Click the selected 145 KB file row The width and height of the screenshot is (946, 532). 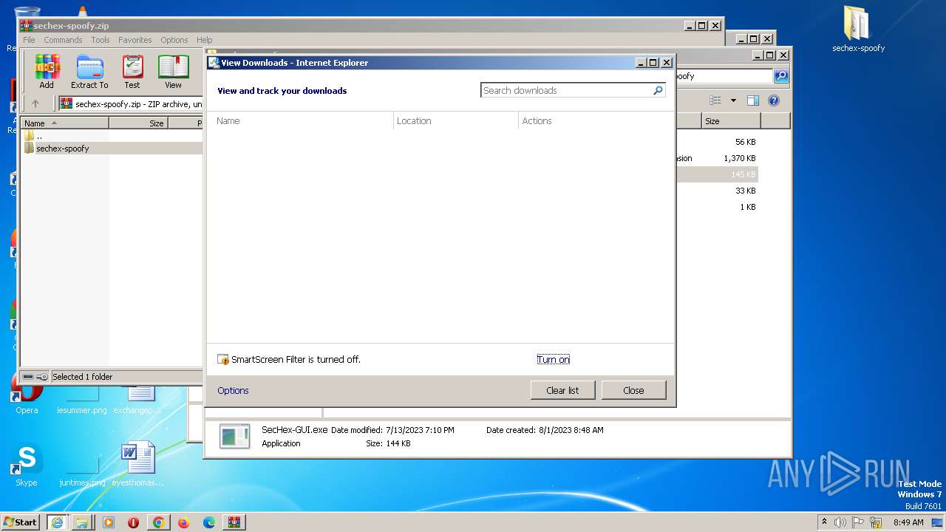pos(717,174)
